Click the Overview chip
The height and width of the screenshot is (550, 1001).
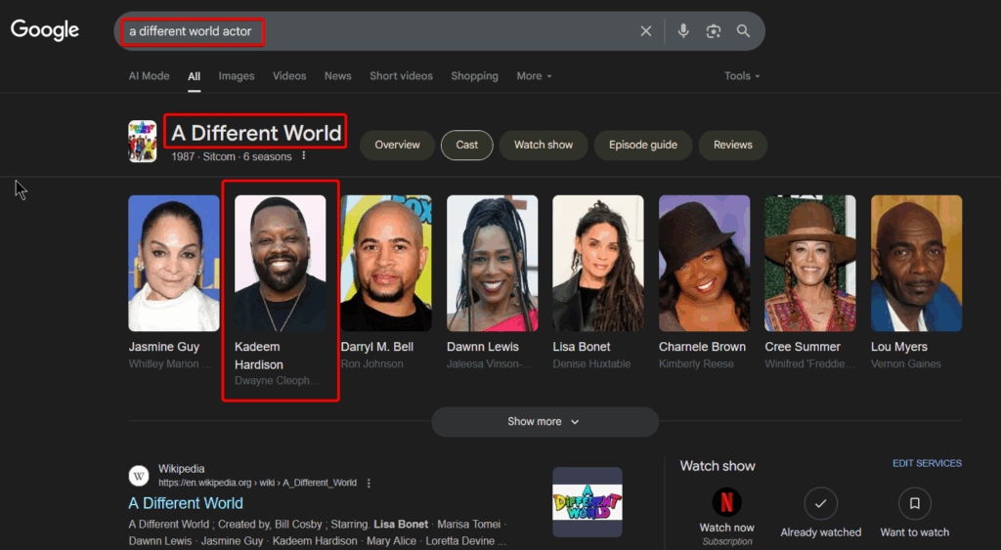pyautogui.click(x=397, y=145)
